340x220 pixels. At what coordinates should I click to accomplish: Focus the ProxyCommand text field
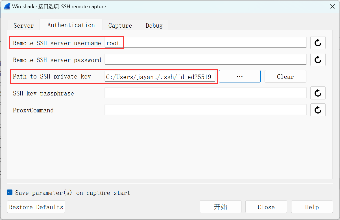tap(205, 110)
